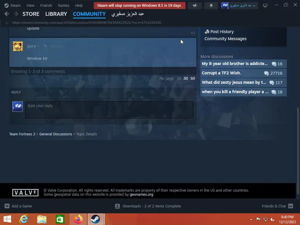300x225 pixels.
Task: Click the Steam taskbar icon
Action: tap(96, 219)
